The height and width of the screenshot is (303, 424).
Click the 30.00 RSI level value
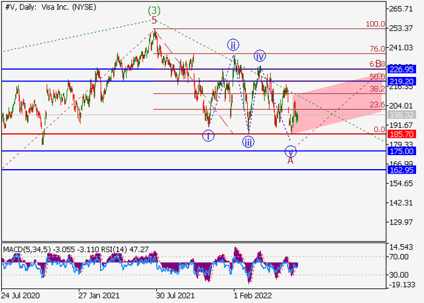[399, 275]
